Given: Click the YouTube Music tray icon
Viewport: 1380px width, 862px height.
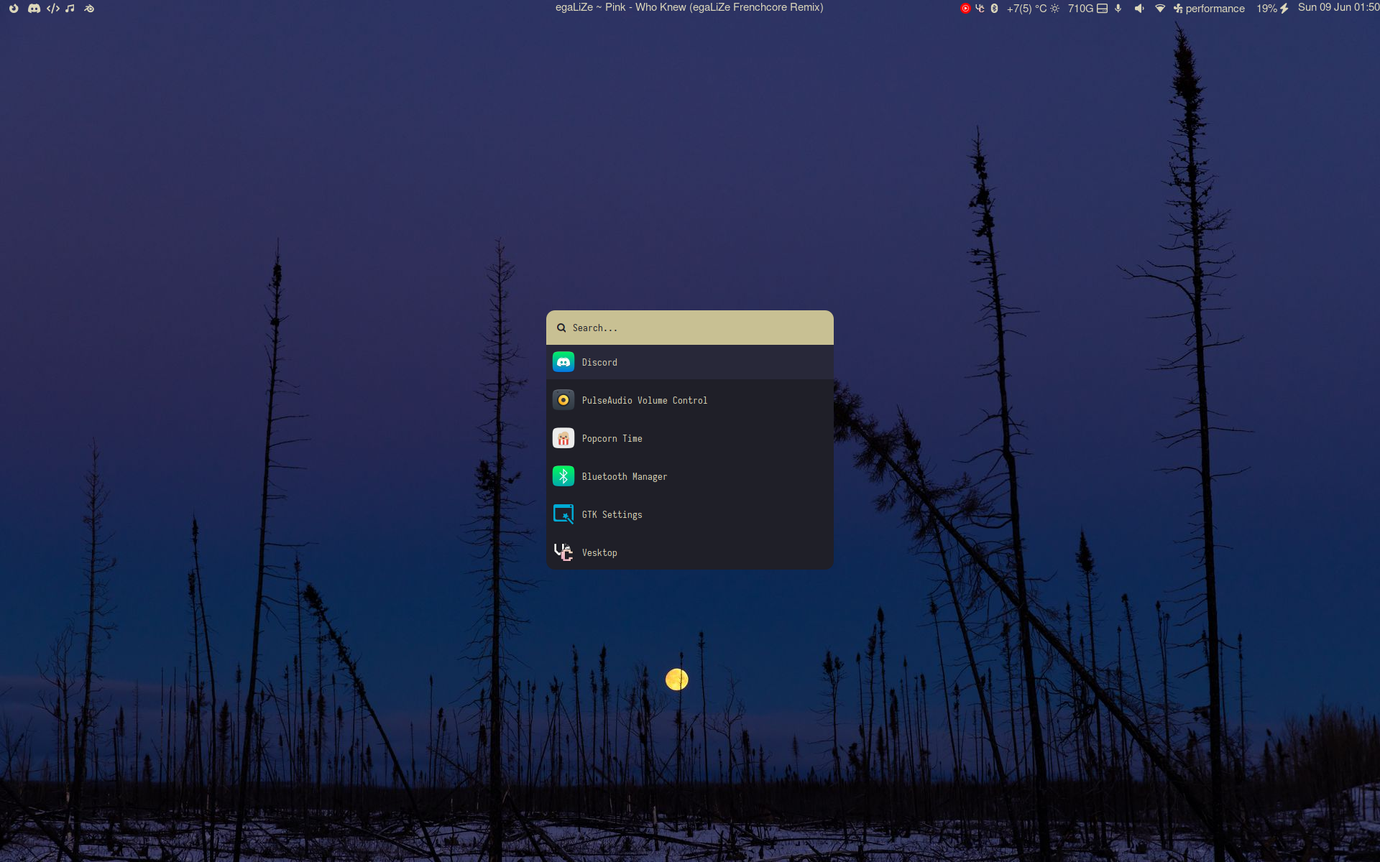Looking at the screenshot, I should 965,9.
